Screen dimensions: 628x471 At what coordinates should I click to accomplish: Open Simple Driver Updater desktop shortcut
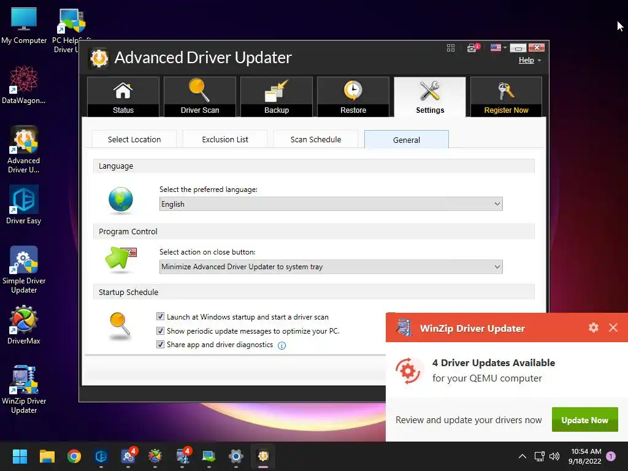tap(24, 270)
